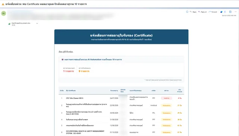
Task: Click the diamond-shaped icon next to Copilot
Action: pyautogui.click(x=225, y=12)
